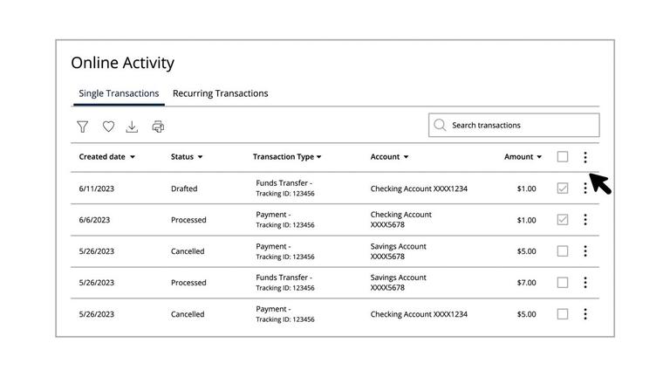
Task: Uncheck the 6/11/2023 Drafted row checkbox
Action: click(563, 188)
